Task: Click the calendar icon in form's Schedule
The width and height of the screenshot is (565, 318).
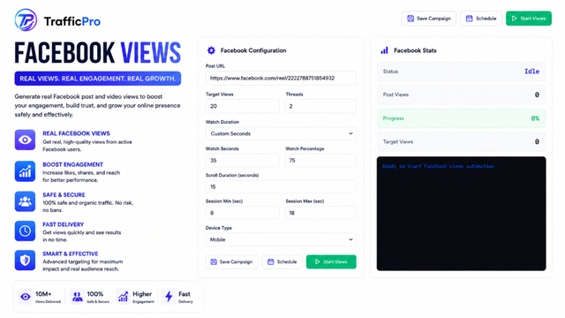Action: [x=271, y=261]
